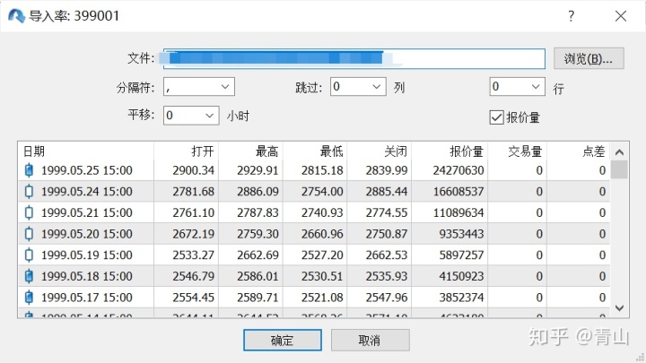
Task: Click the application logo icon in title bar
Action: (x=16, y=16)
